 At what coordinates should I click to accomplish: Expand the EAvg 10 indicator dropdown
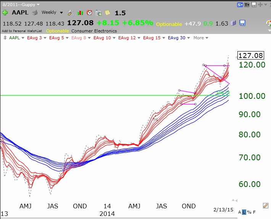pos(114,38)
